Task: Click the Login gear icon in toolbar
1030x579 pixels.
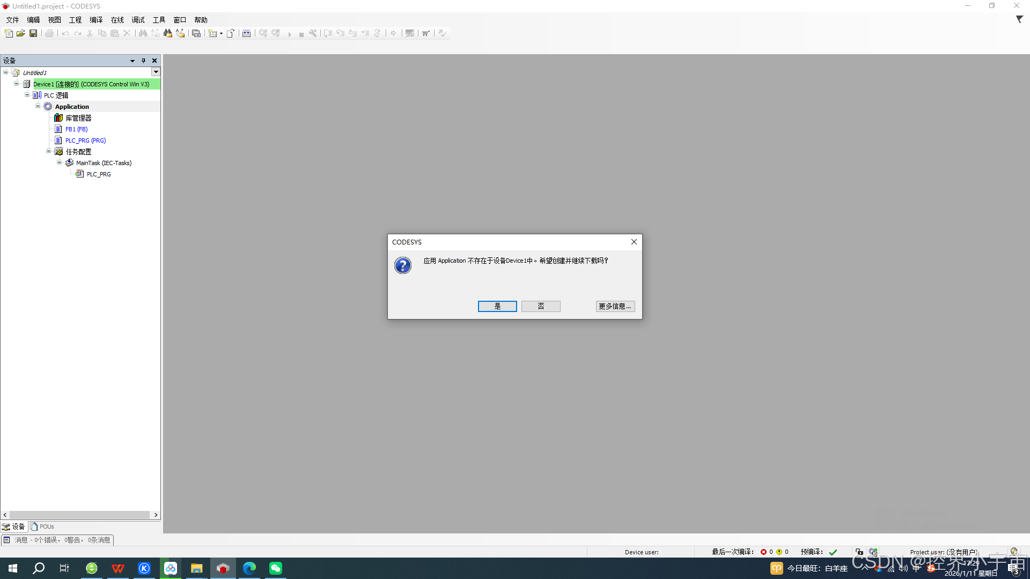Action: click(263, 33)
